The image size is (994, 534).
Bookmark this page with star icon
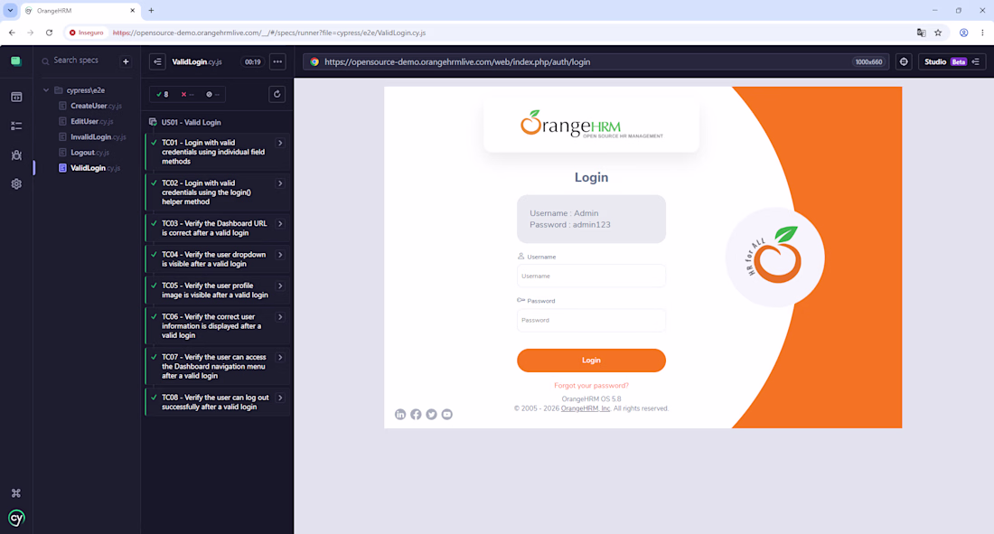[938, 33]
